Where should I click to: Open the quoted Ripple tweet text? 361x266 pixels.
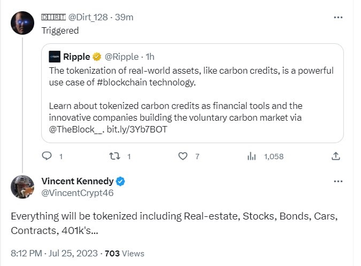(x=191, y=100)
